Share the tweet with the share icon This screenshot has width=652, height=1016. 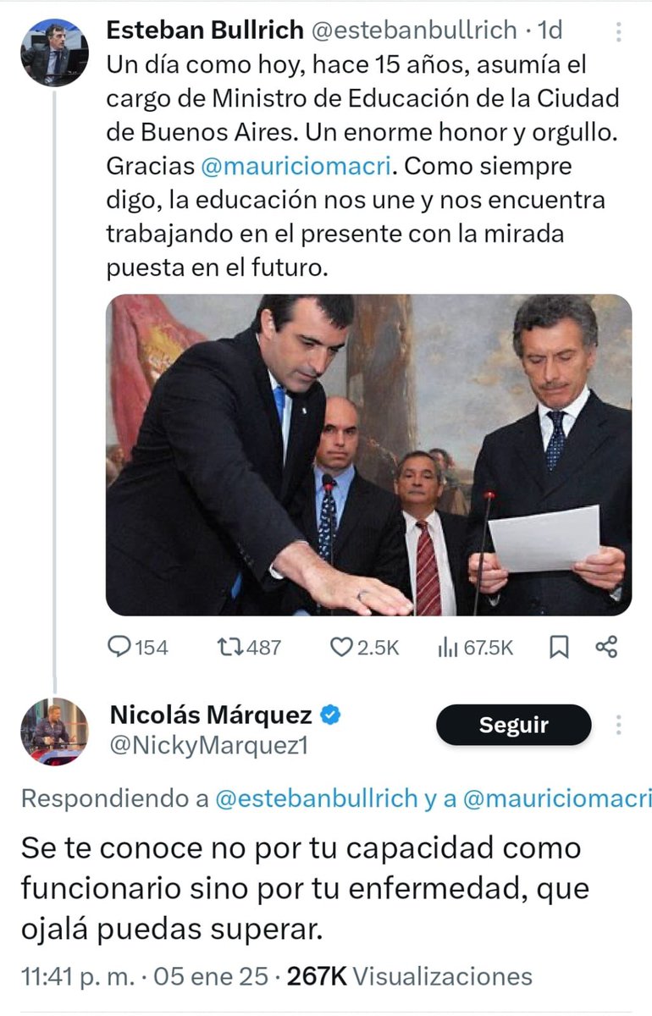[x=606, y=648]
